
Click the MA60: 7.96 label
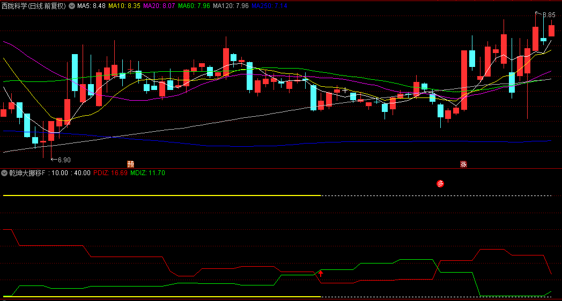194,6
